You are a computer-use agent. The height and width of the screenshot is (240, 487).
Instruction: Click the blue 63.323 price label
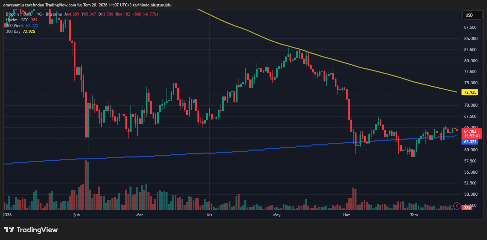(x=470, y=142)
